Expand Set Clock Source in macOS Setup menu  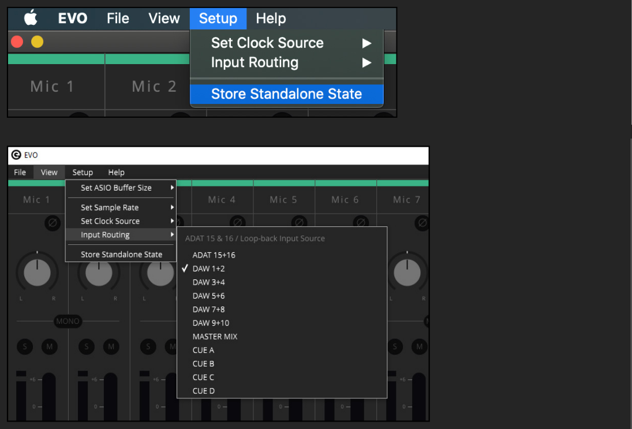coord(287,43)
